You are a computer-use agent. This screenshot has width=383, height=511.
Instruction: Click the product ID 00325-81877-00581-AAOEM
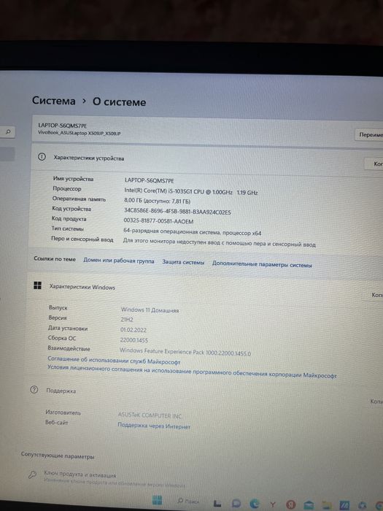[158, 221]
